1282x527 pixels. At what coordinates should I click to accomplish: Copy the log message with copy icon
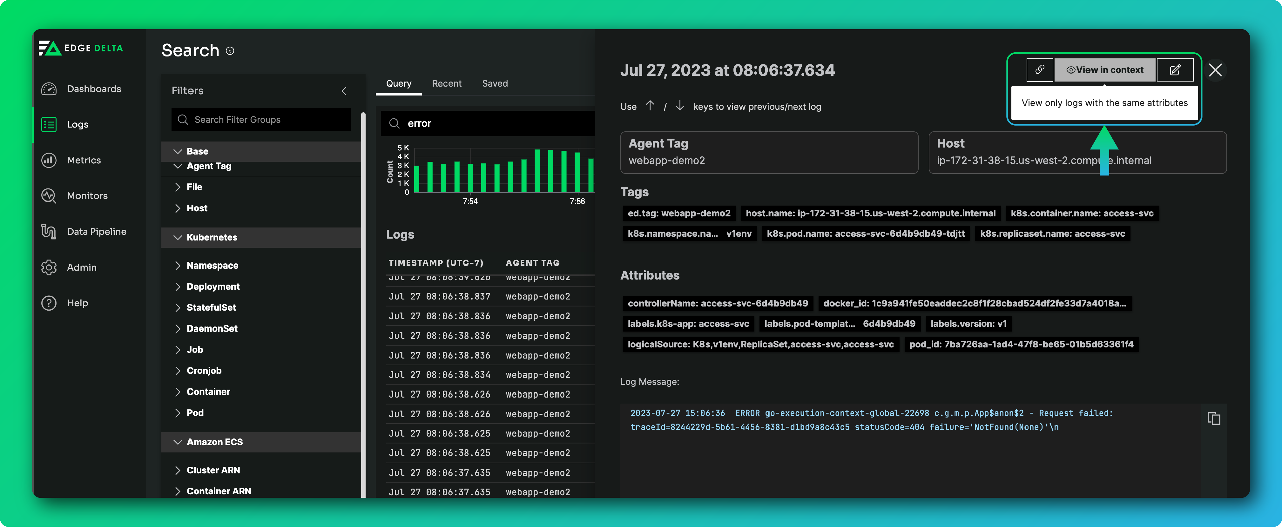tap(1213, 418)
